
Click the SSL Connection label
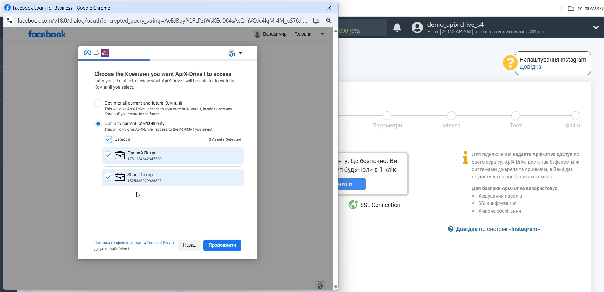[380, 205]
